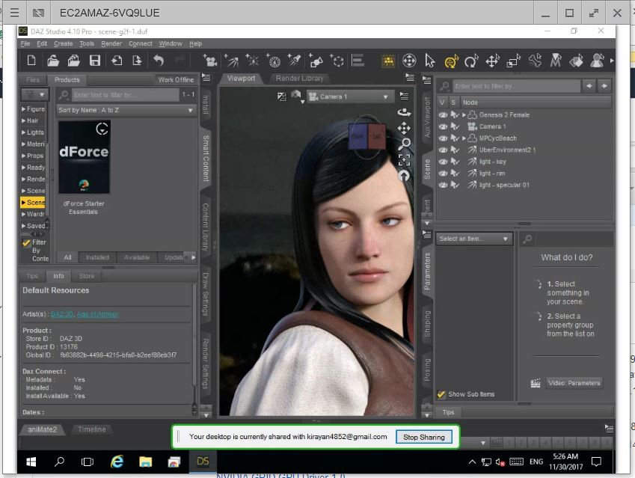The height and width of the screenshot is (478, 635).
Task: Open the Camera 1 view dropdown
Action: (350, 96)
